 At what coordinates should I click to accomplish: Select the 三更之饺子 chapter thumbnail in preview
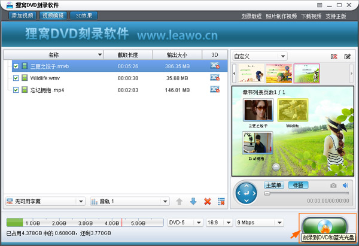pos(258,110)
